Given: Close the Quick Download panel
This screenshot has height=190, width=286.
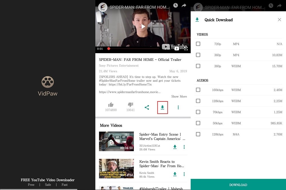Looking at the screenshot, I should point(279,20).
